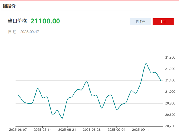Click x-axis label 2025-08-21

67,130
